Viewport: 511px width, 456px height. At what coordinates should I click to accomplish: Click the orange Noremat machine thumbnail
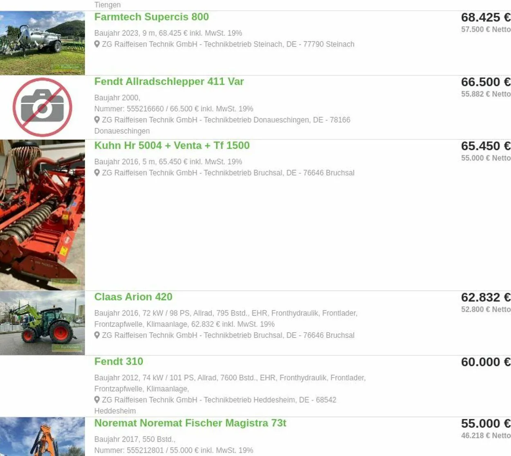tap(43, 436)
